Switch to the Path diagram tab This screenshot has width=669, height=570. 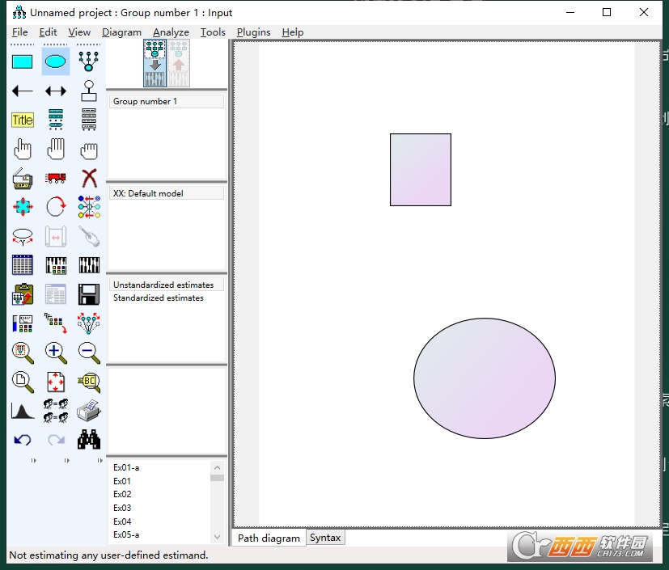269,538
